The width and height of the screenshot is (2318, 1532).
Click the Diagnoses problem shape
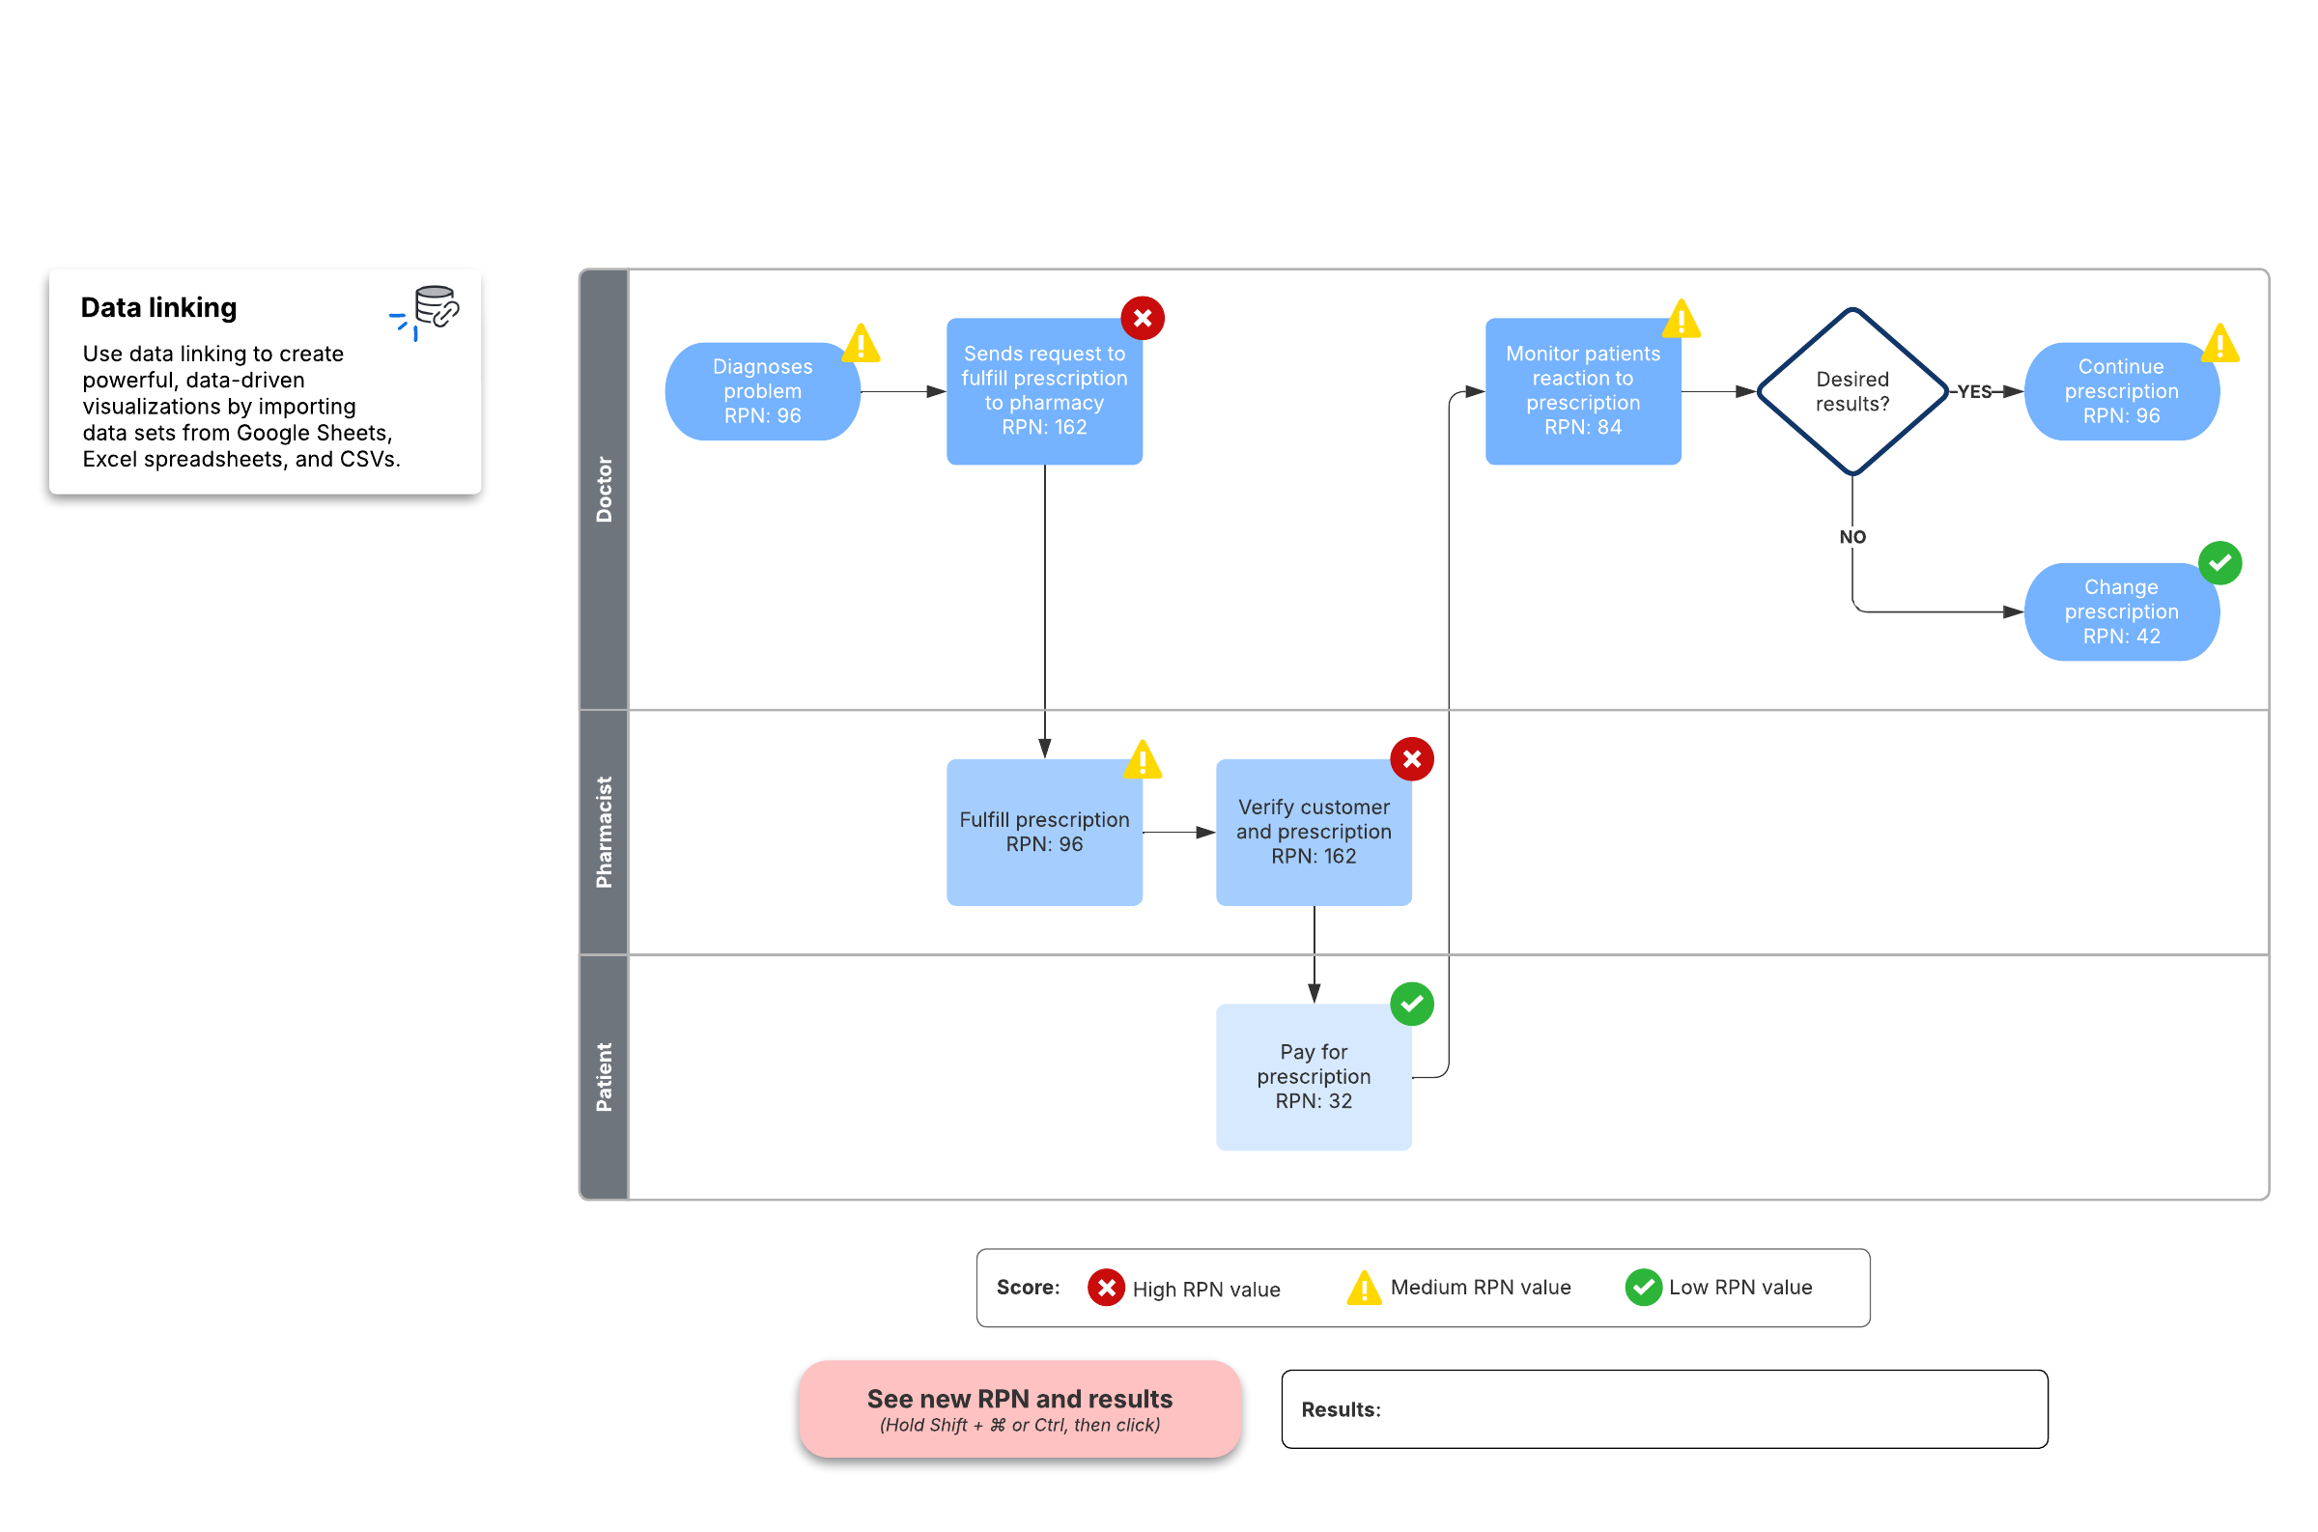tap(762, 392)
